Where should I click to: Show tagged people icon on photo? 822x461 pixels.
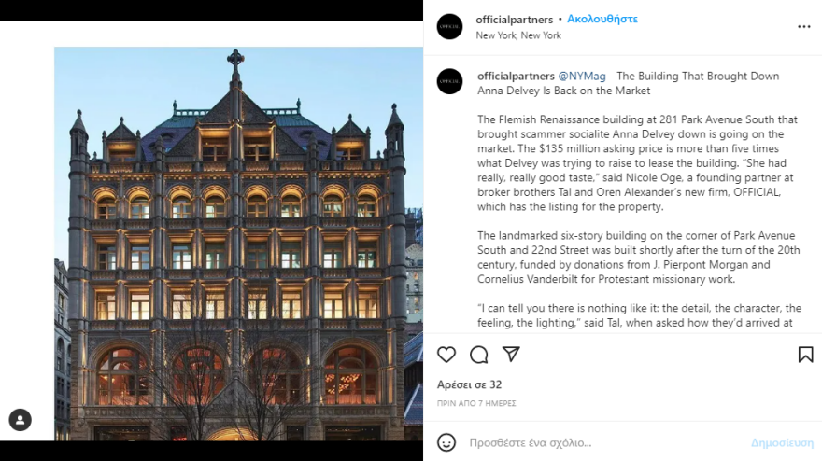[x=21, y=420]
